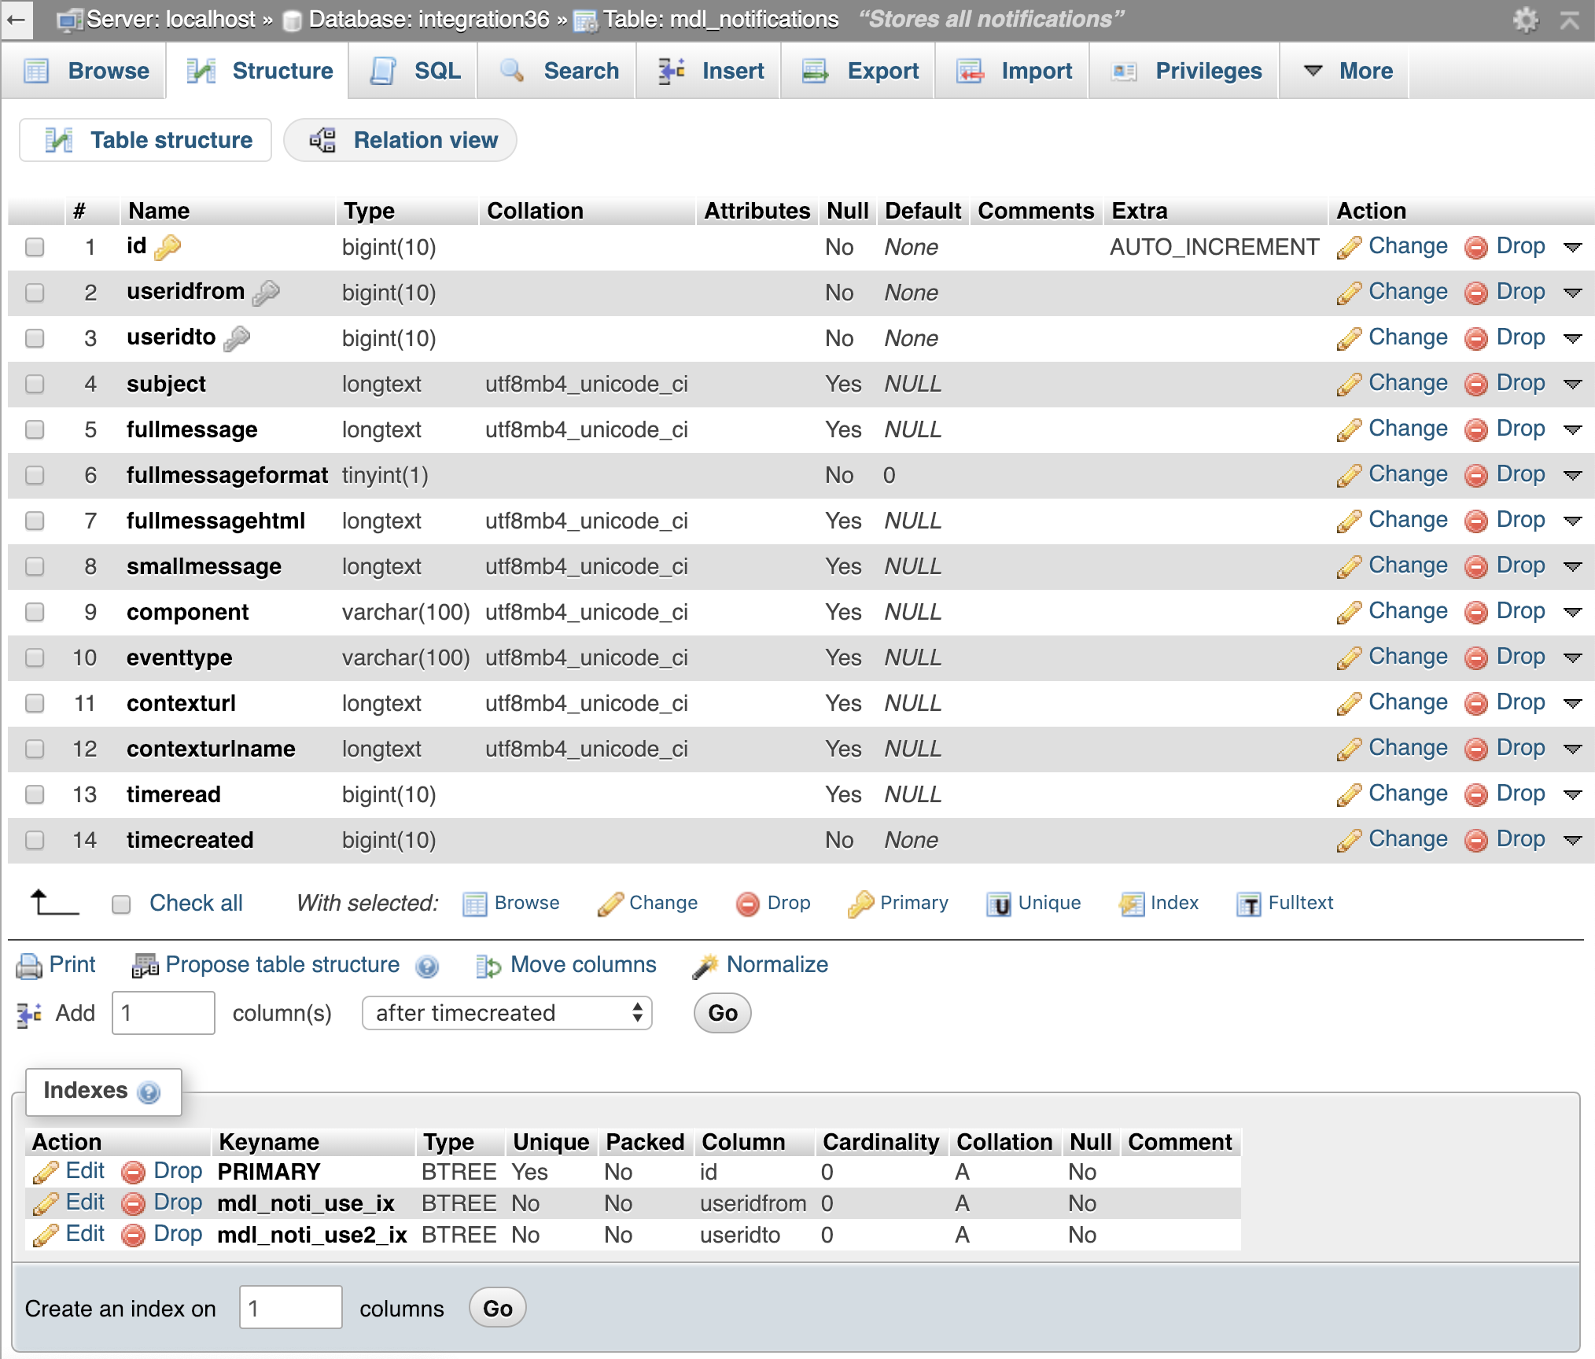Click the Fulltext icon under With selected
Viewport: 1595px width, 1359px height.
pyautogui.click(x=1248, y=904)
